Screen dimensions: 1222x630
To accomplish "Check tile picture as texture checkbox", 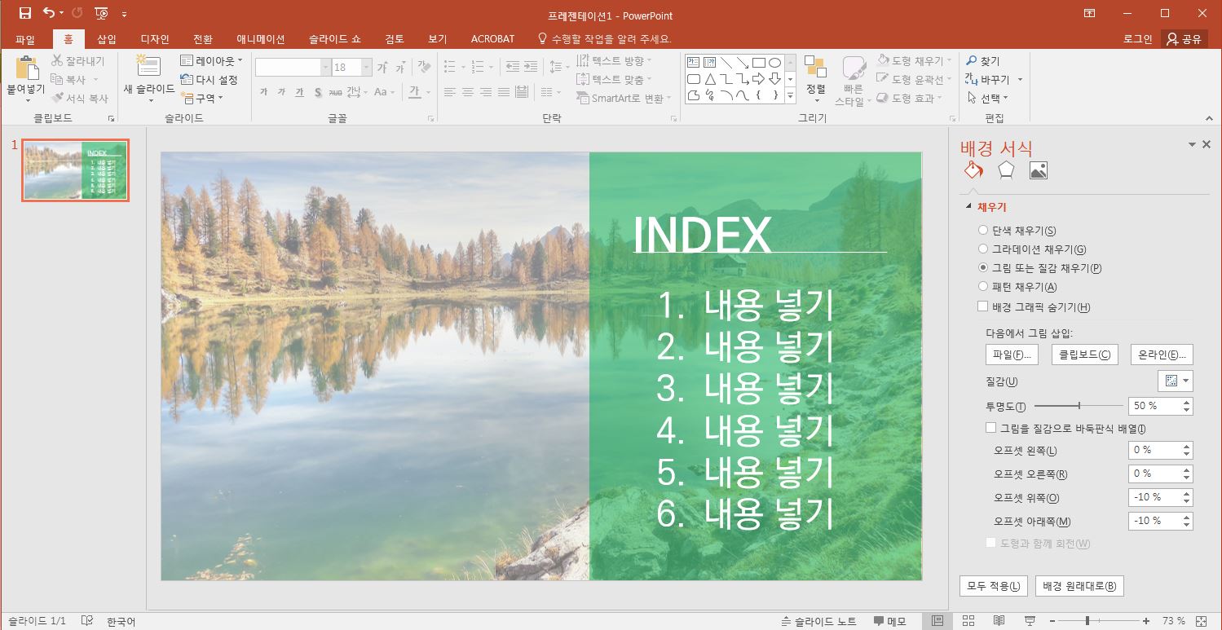I will click(x=990, y=428).
